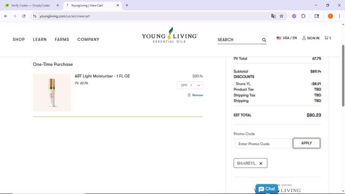Image resolution: width=345 pixels, height=194 pixels.
Task: Click the search magnifier icon
Action: (264, 40)
